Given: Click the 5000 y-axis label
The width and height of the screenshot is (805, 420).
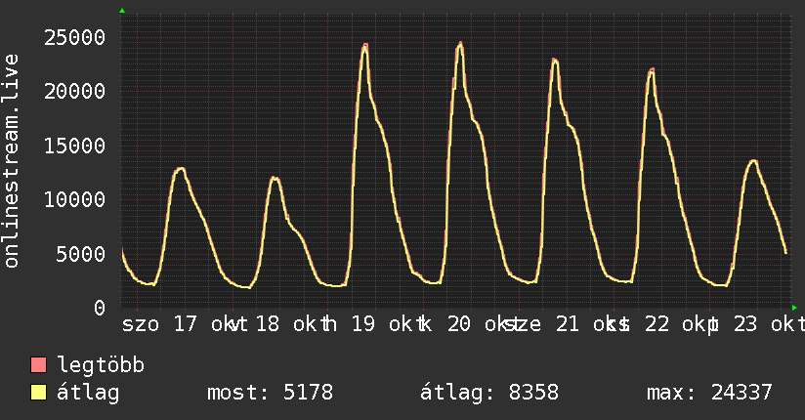Looking at the screenshot, I should [x=81, y=254].
